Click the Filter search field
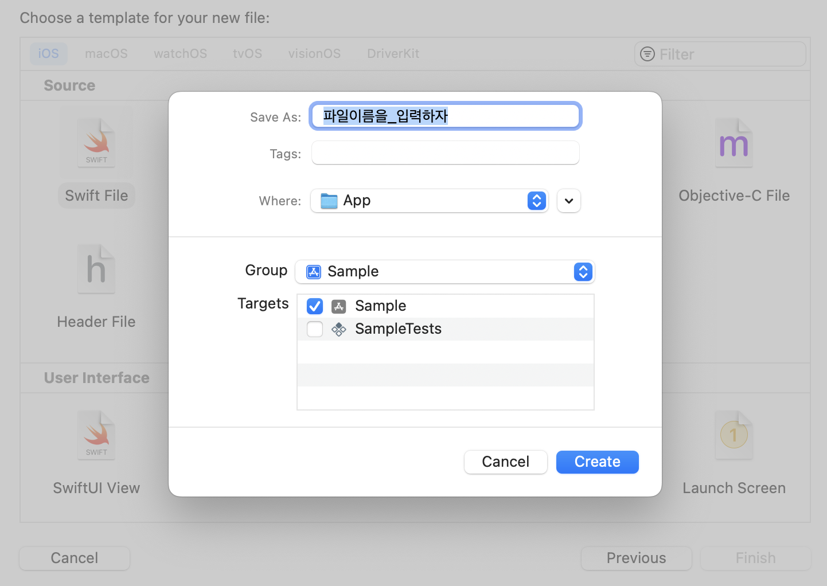The width and height of the screenshot is (827, 586). tap(720, 54)
